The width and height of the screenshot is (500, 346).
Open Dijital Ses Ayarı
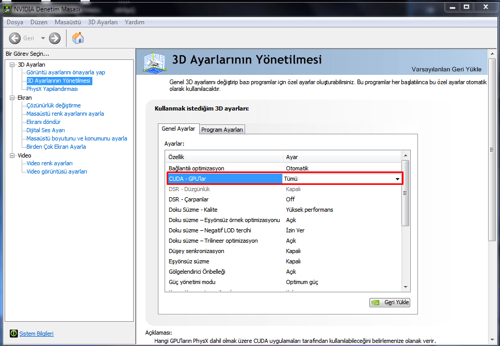(45, 130)
